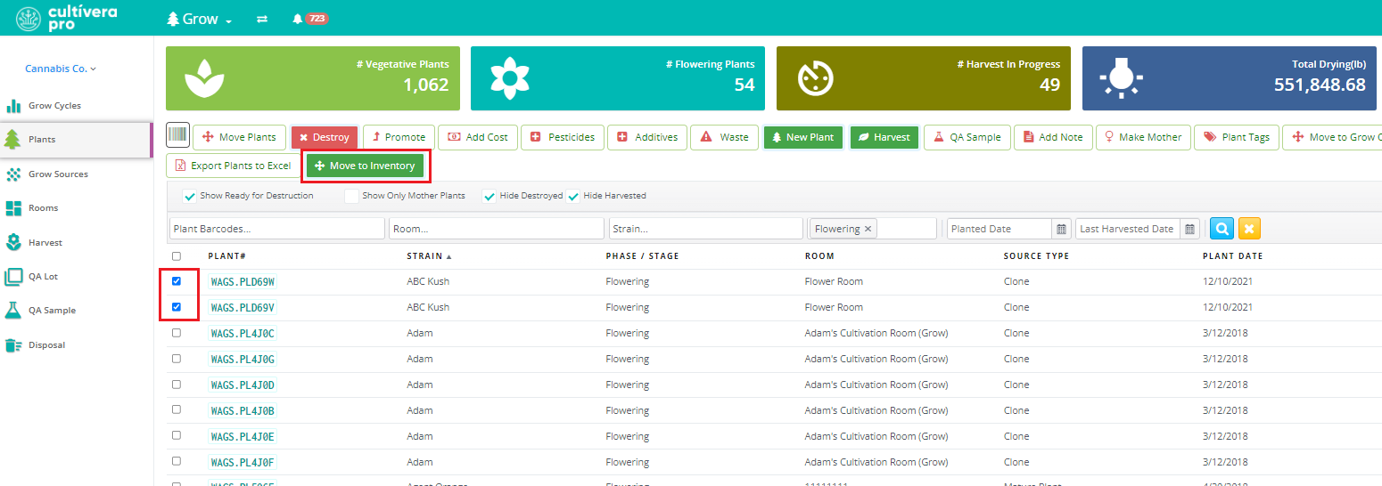Click the green Harvest toolbar button
The image size is (1382, 486).
pyautogui.click(x=884, y=137)
